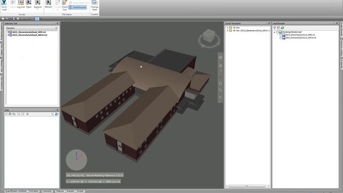Click the bottom tool on navigation bar
The width and height of the screenshot is (343, 193).
220,98
